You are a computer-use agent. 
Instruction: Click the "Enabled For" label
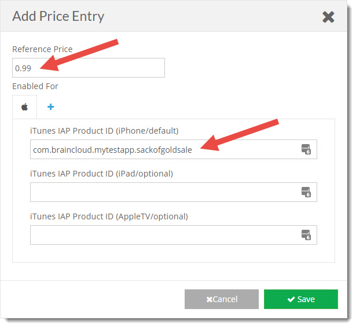(35, 86)
